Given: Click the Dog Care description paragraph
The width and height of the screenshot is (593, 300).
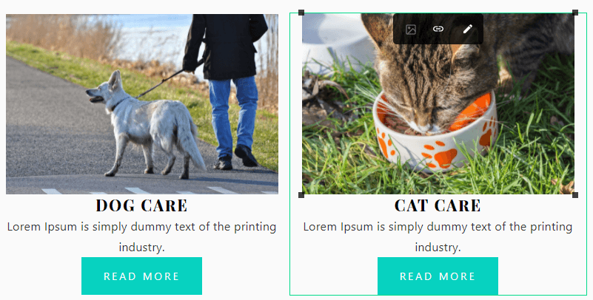Looking at the screenshot, I should click(142, 237).
